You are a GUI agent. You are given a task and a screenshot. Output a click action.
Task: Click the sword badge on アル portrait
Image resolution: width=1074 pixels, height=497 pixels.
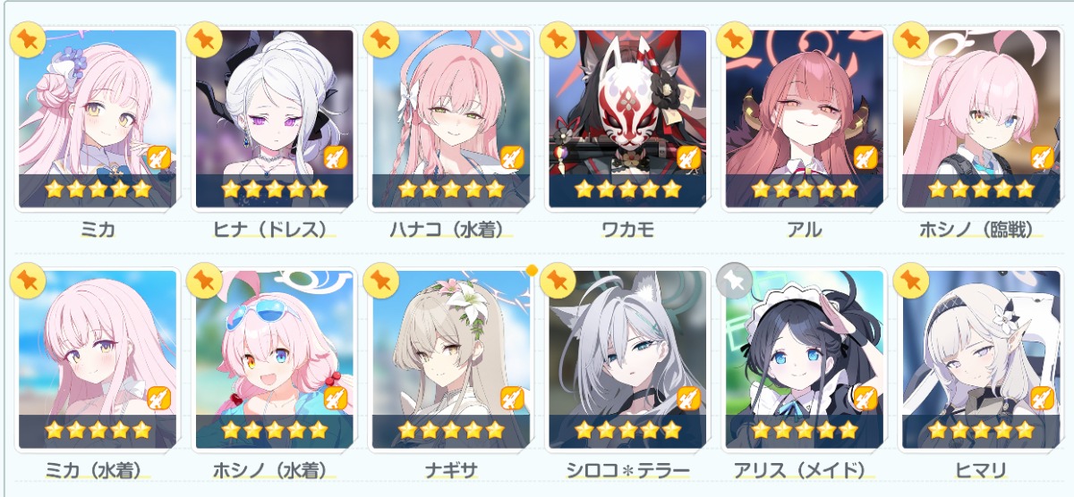tap(865, 158)
